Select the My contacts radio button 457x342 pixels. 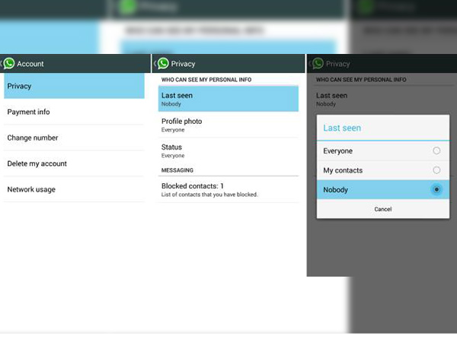[436, 170]
